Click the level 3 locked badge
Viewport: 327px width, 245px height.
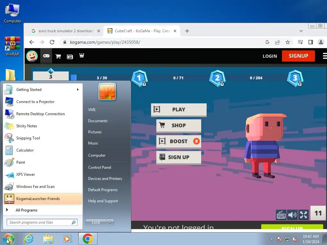click(295, 78)
